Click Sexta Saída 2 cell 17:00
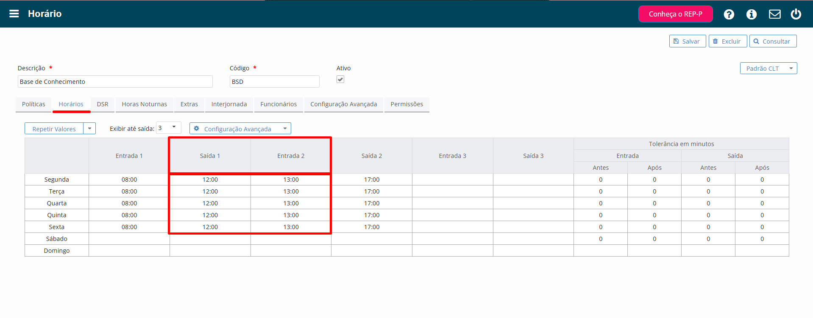The image size is (813, 318). pyautogui.click(x=372, y=227)
